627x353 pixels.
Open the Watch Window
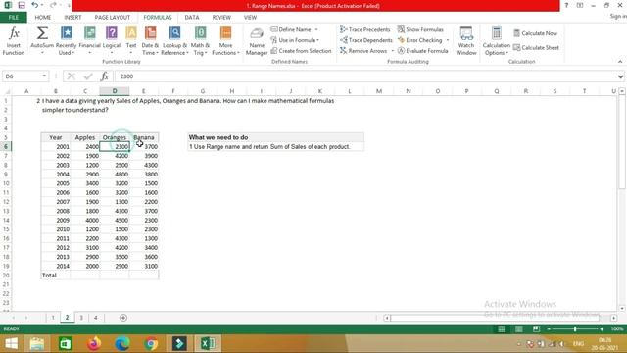click(466, 41)
